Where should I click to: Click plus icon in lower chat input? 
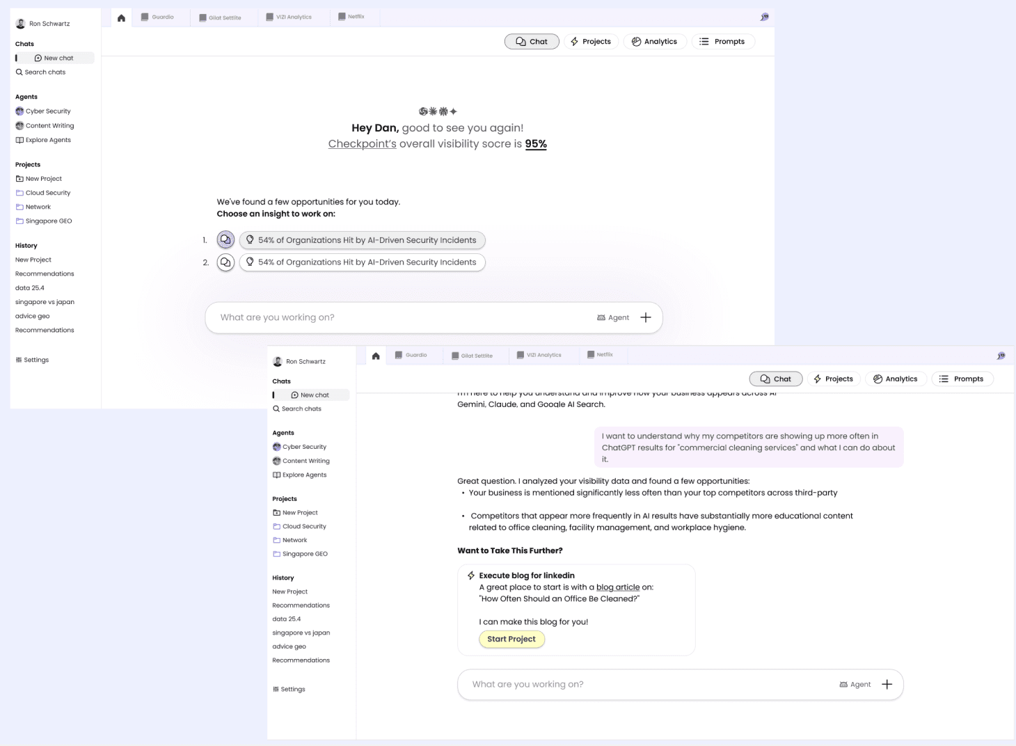click(887, 684)
